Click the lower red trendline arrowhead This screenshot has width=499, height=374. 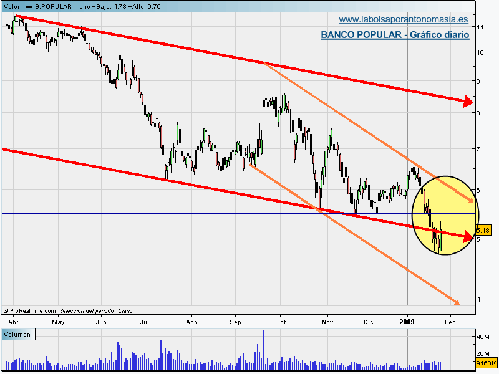[x=468, y=236]
